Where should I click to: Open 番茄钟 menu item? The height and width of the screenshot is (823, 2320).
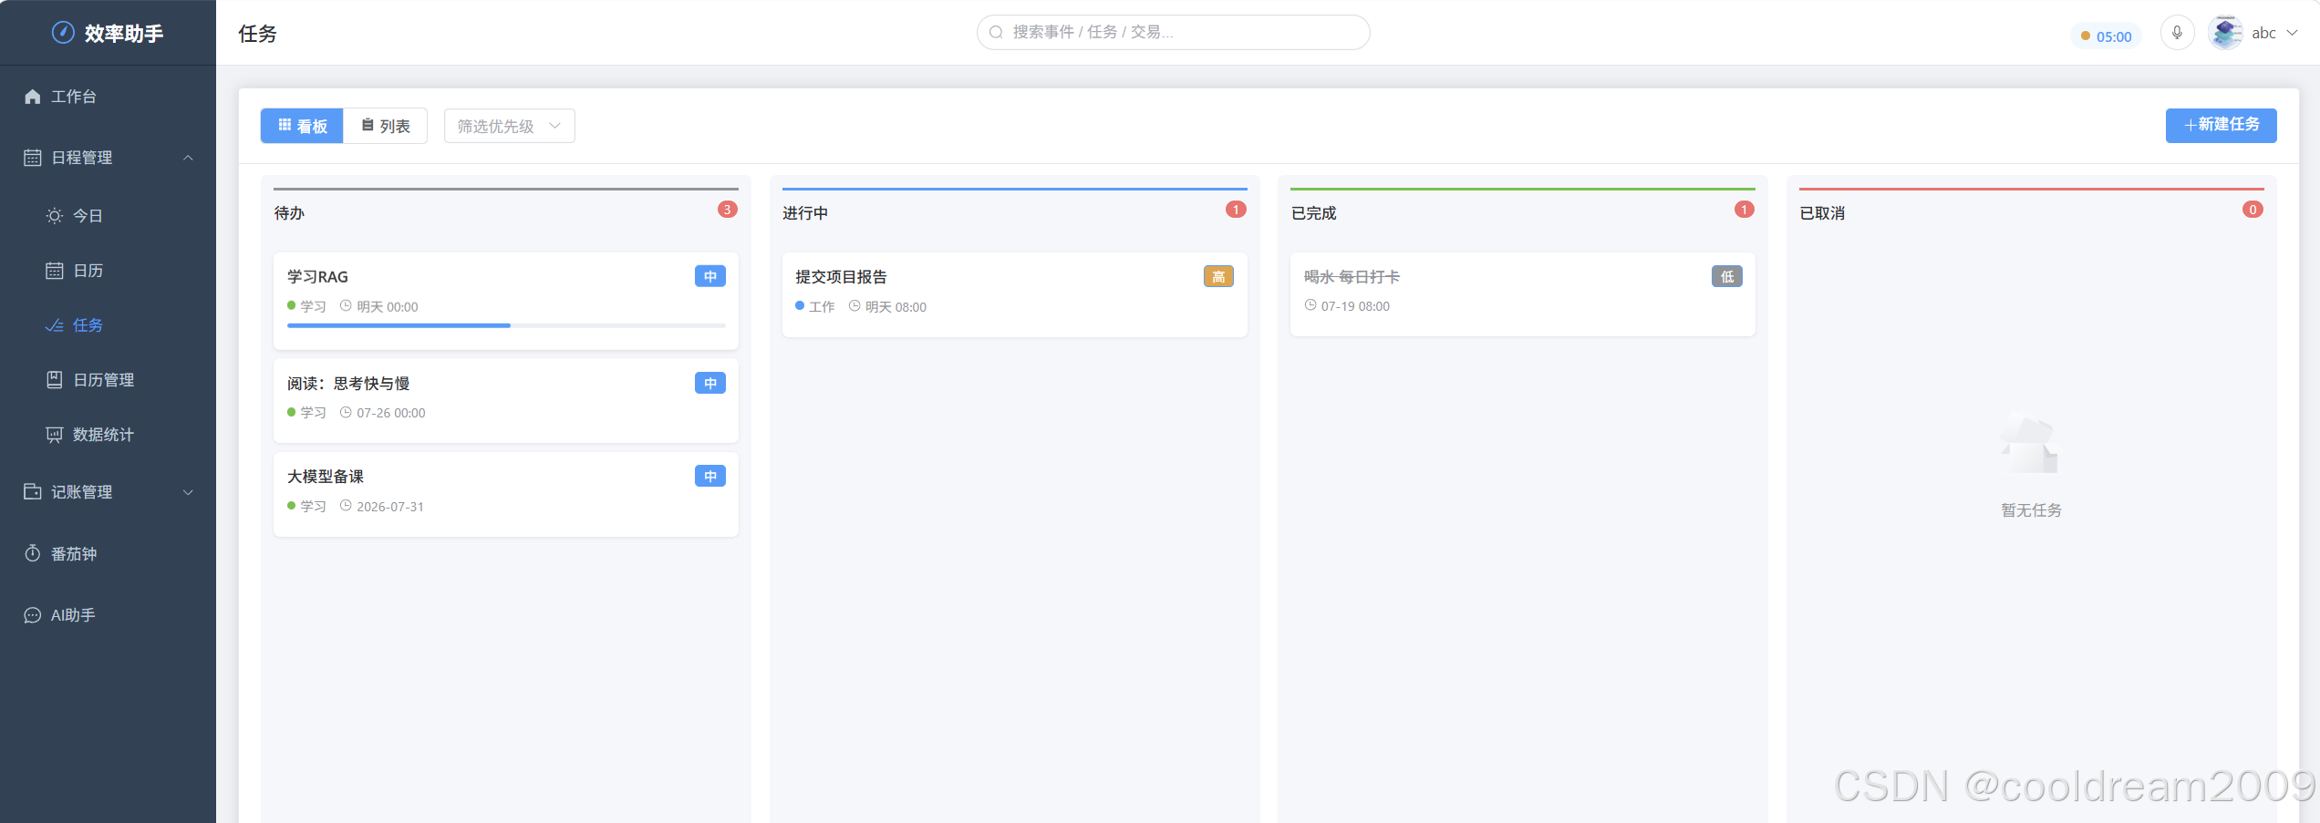pos(108,554)
